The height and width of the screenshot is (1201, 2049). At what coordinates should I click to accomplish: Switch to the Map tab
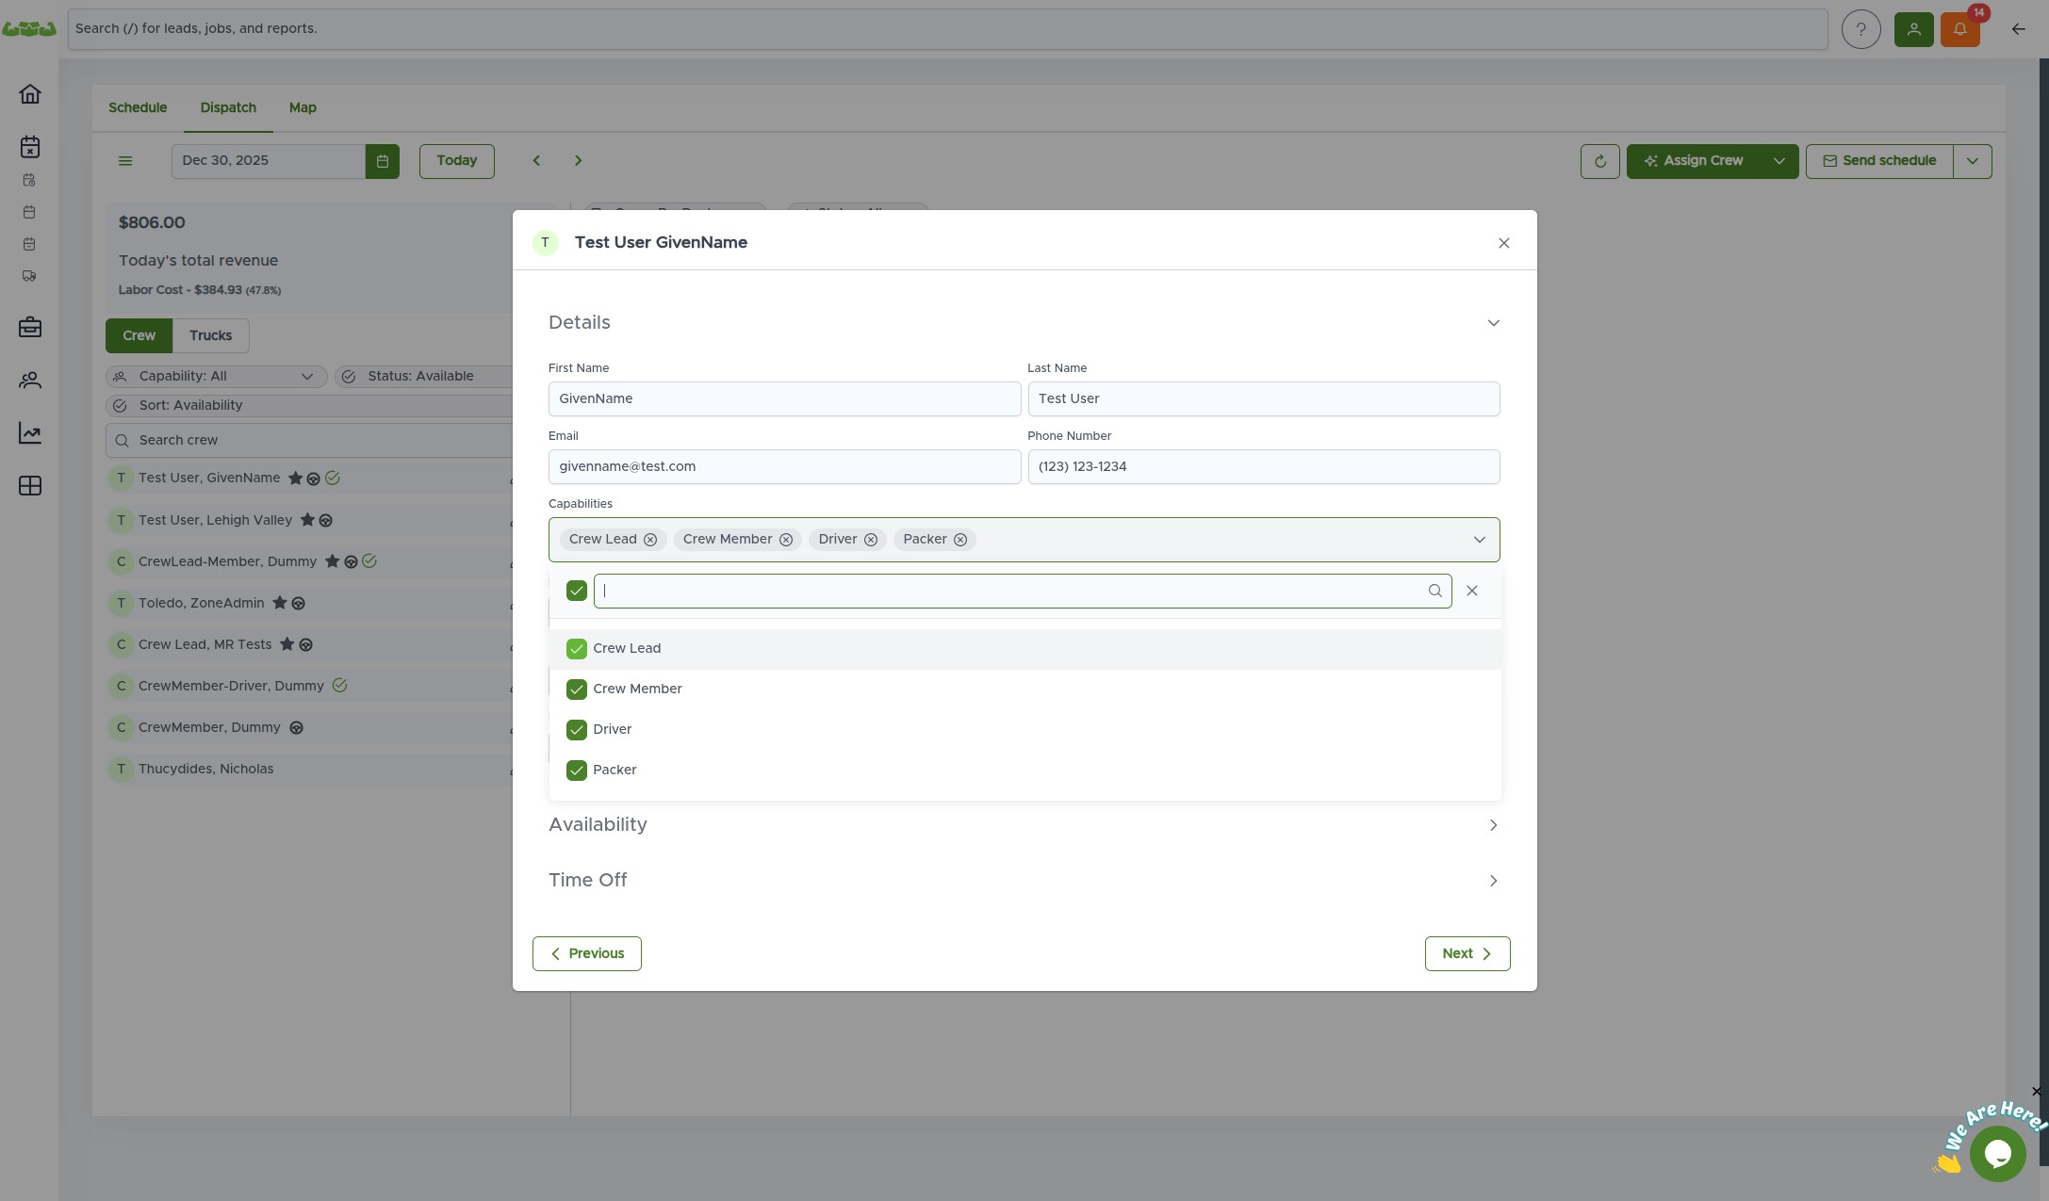[x=303, y=107]
